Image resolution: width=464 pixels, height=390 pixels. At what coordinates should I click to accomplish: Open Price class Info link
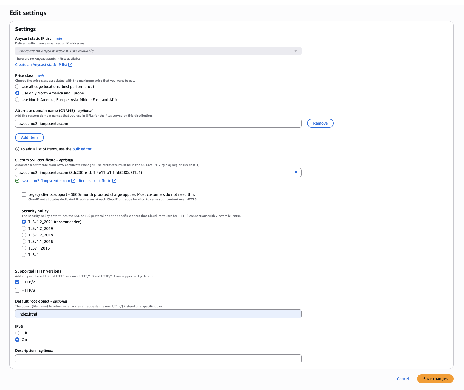pyautogui.click(x=41, y=76)
